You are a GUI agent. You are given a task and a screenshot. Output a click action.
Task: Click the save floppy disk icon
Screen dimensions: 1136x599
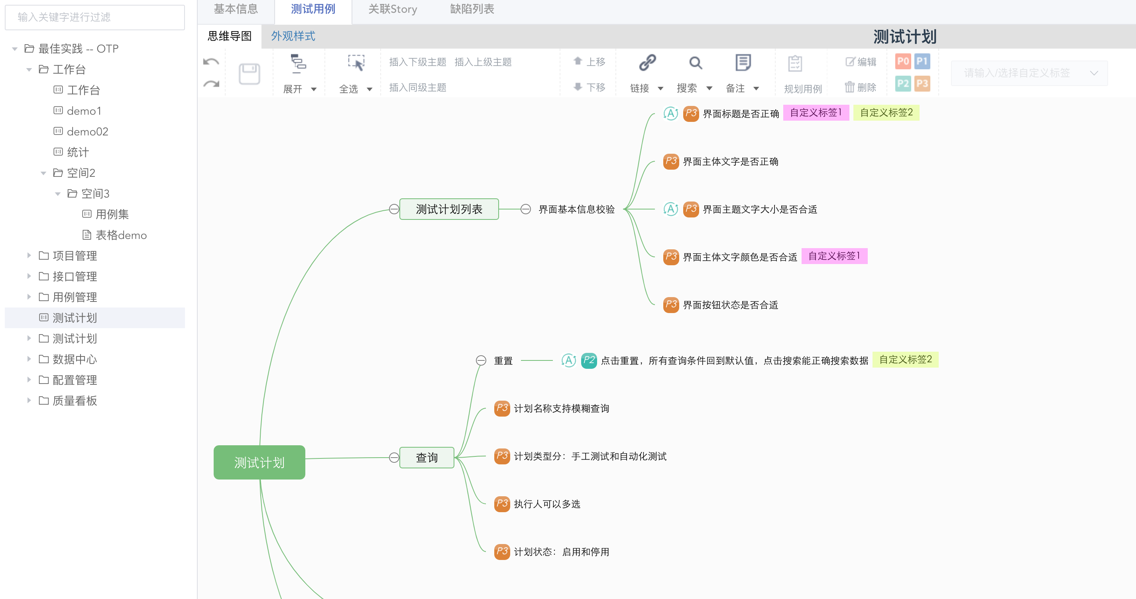[249, 74]
